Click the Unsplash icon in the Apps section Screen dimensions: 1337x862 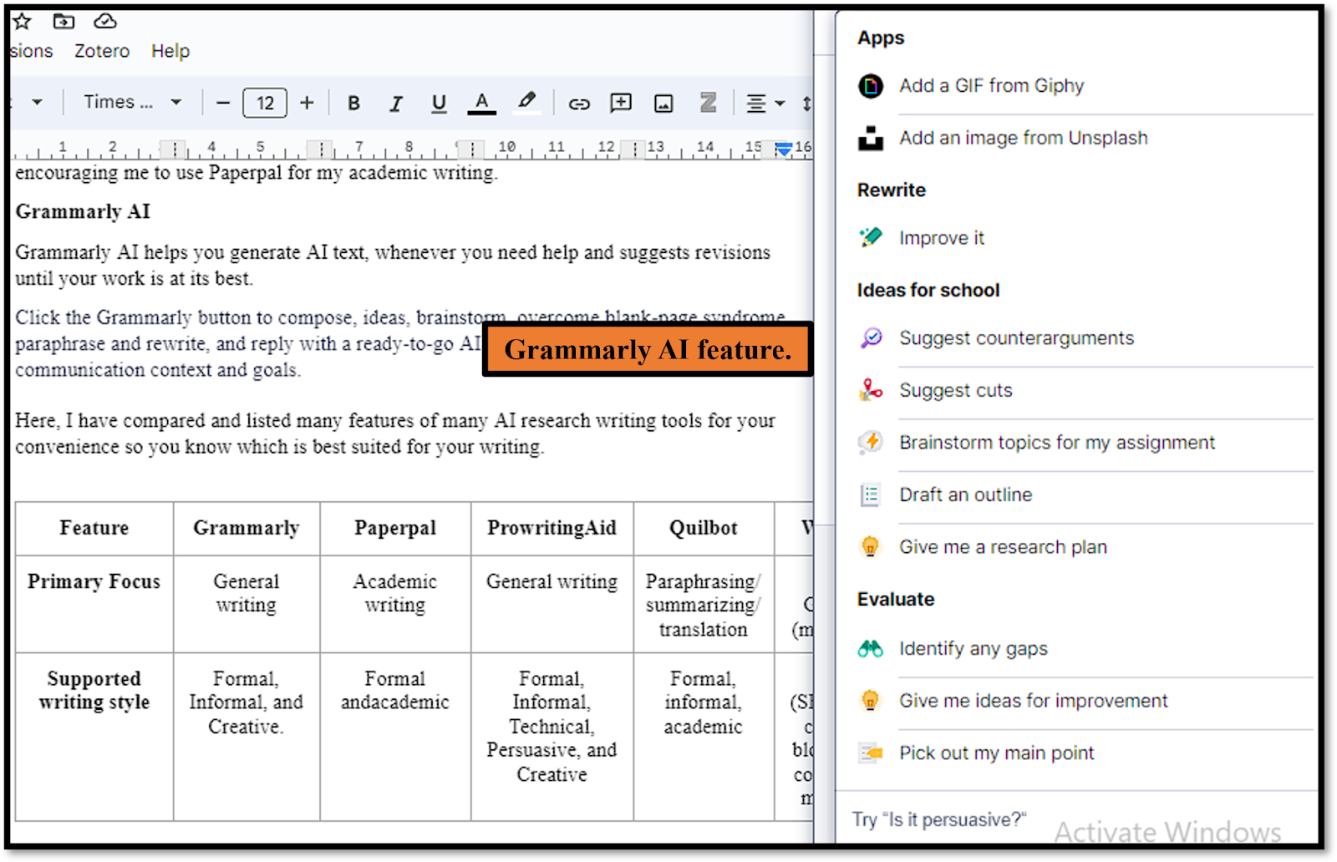(870, 138)
